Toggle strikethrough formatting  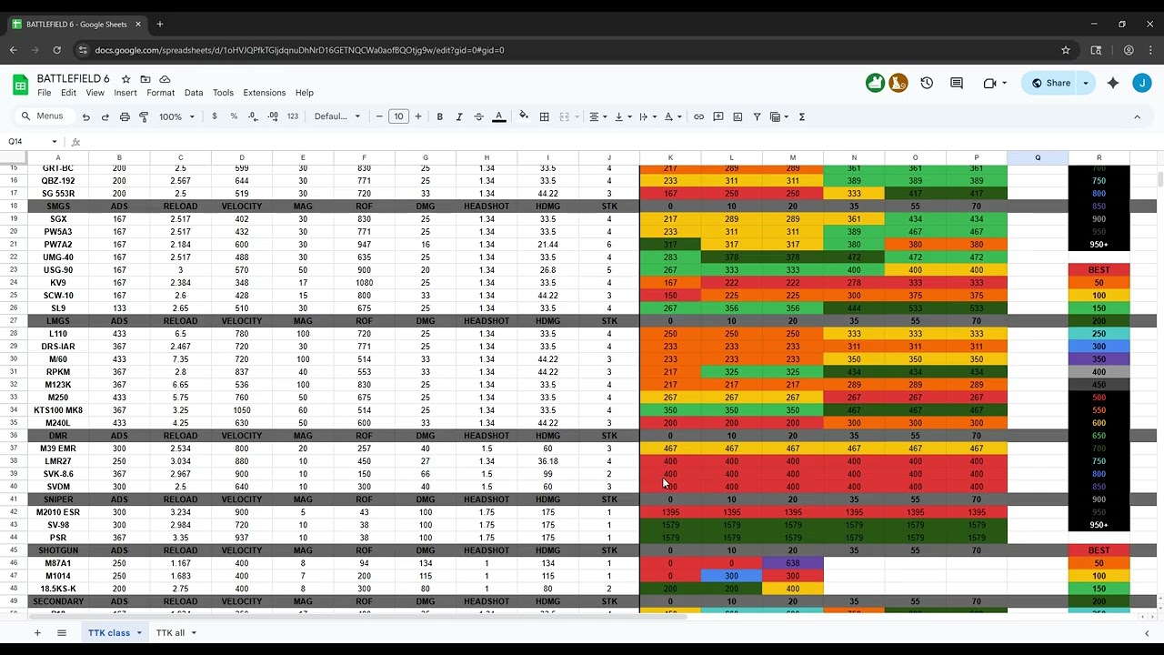coord(479,116)
